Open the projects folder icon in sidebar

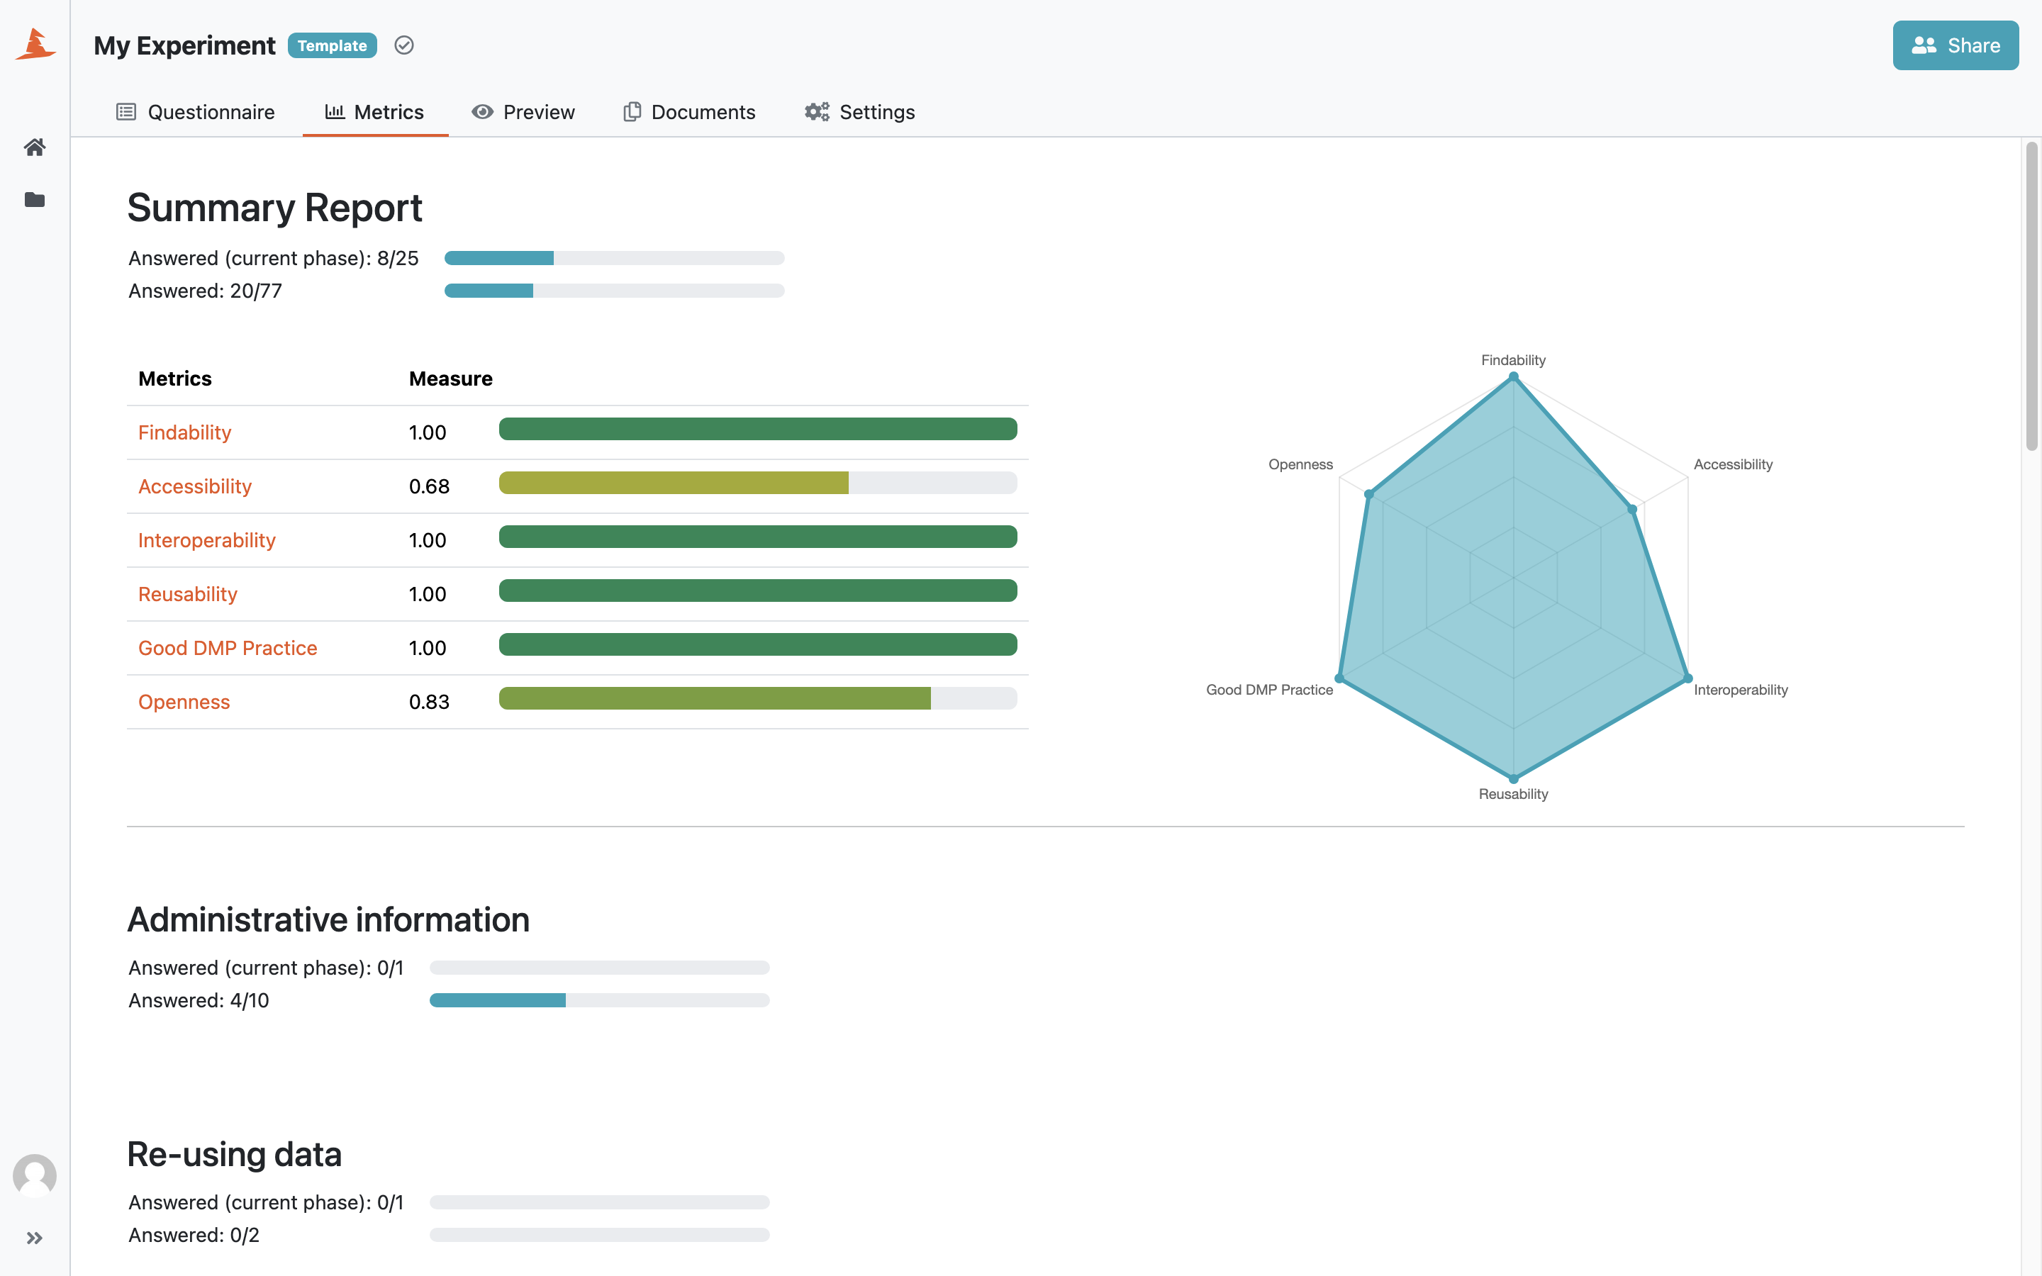tap(35, 200)
